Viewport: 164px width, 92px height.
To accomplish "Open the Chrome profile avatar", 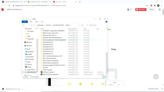I will click(158, 6).
